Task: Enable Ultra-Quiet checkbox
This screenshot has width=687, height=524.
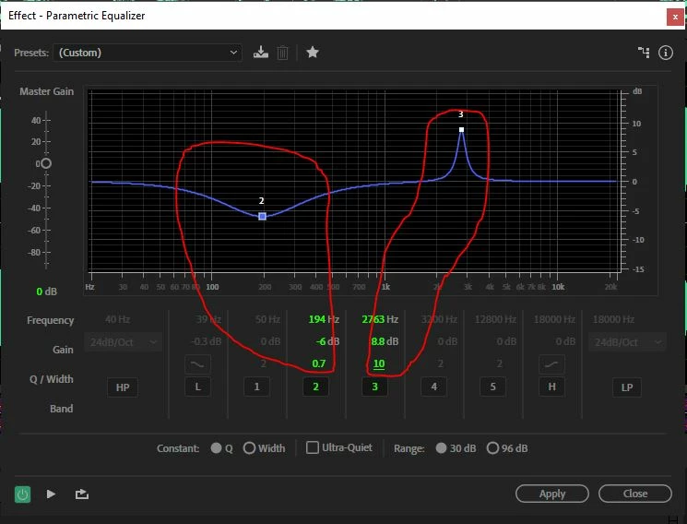Action: click(x=313, y=447)
